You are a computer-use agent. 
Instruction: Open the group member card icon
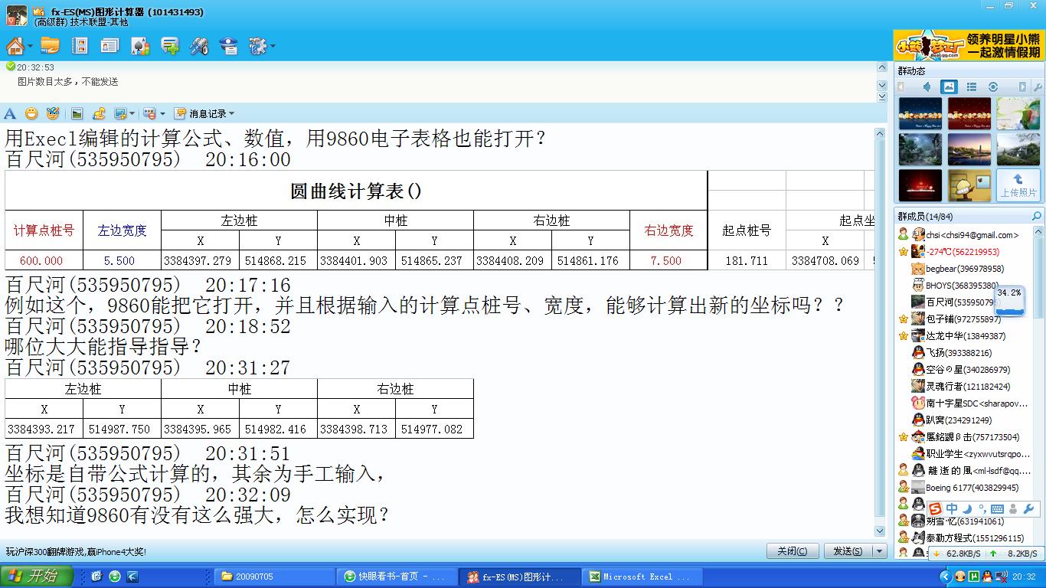tap(110, 46)
